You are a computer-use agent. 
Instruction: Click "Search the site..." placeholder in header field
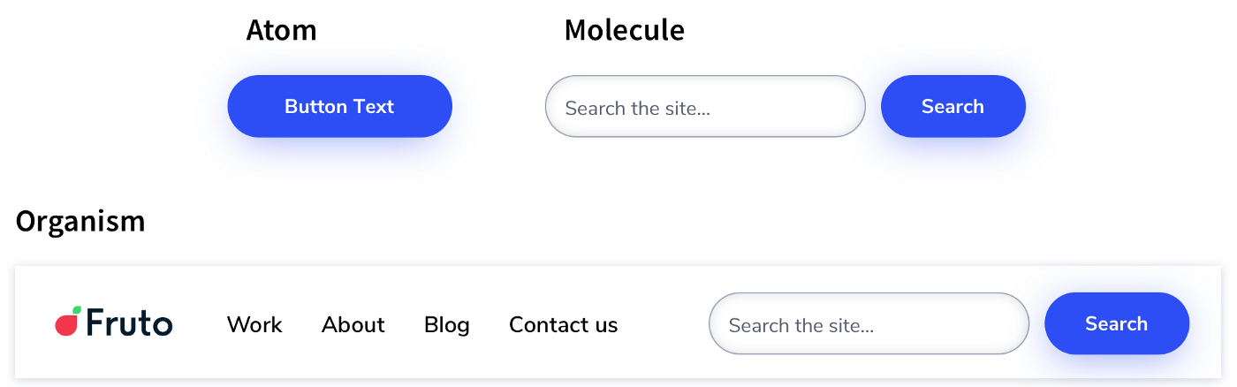(801, 326)
